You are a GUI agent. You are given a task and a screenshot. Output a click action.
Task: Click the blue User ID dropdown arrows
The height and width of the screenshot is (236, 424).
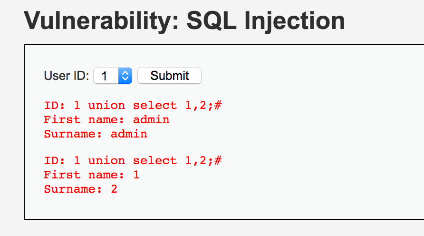click(x=125, y=76)
